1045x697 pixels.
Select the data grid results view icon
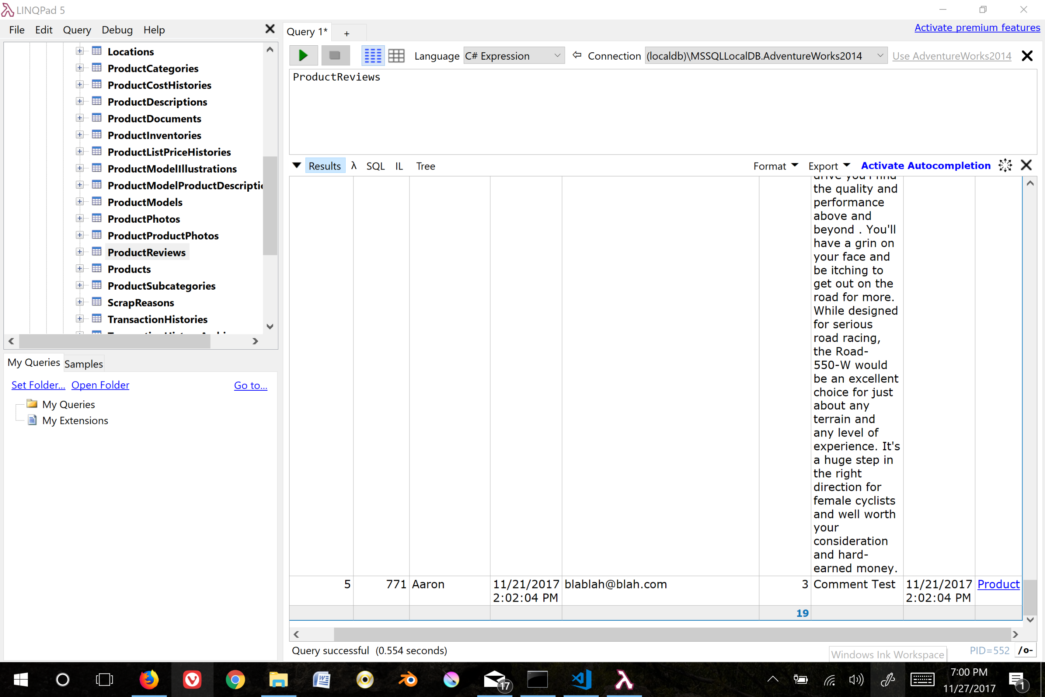(x=397, y=55)
